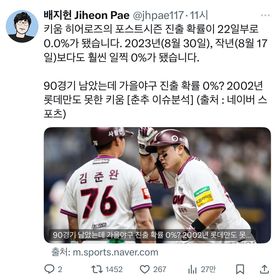View analytics via bar chart icon
Viewport: 277px width, 280px height.
[192, 269]
